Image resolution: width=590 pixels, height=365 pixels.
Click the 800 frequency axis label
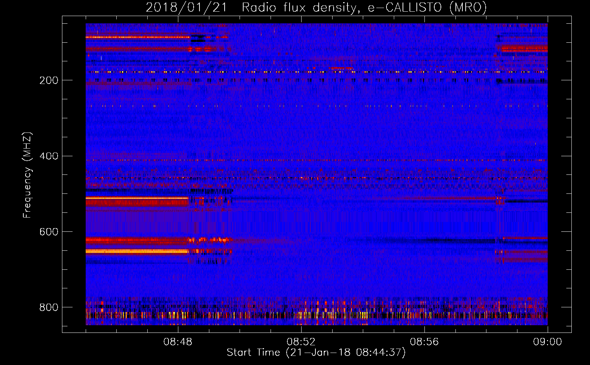pos(49,307)
